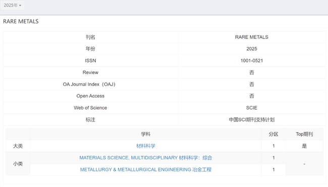The width and height of the screenshot is (328, 187).
Task: Click the Open Access row label
Action: (90, 96)
